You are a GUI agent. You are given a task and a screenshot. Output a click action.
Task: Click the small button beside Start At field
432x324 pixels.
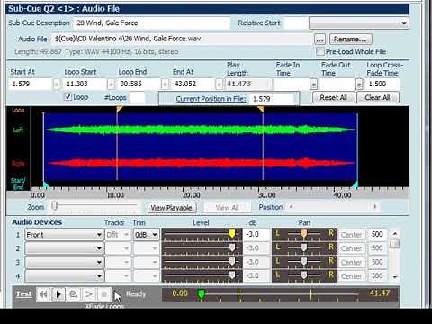pyautogui.click(x=56, y=84)
